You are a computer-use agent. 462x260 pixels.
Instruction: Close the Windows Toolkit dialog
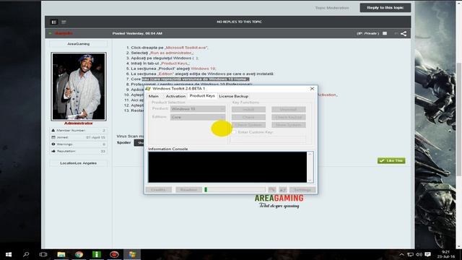tap(312, 89)
